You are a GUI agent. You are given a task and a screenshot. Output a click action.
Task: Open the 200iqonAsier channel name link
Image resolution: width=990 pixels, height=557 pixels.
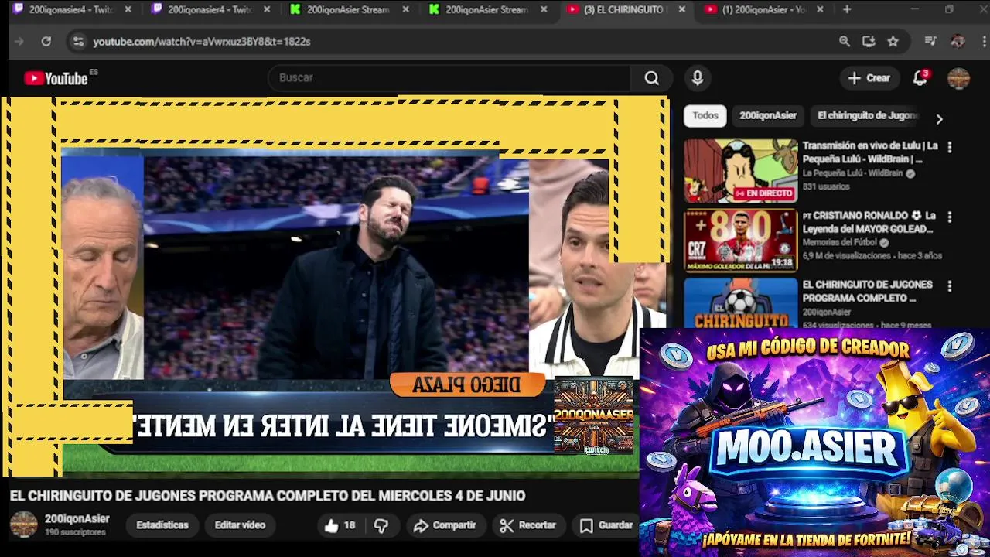77,519
